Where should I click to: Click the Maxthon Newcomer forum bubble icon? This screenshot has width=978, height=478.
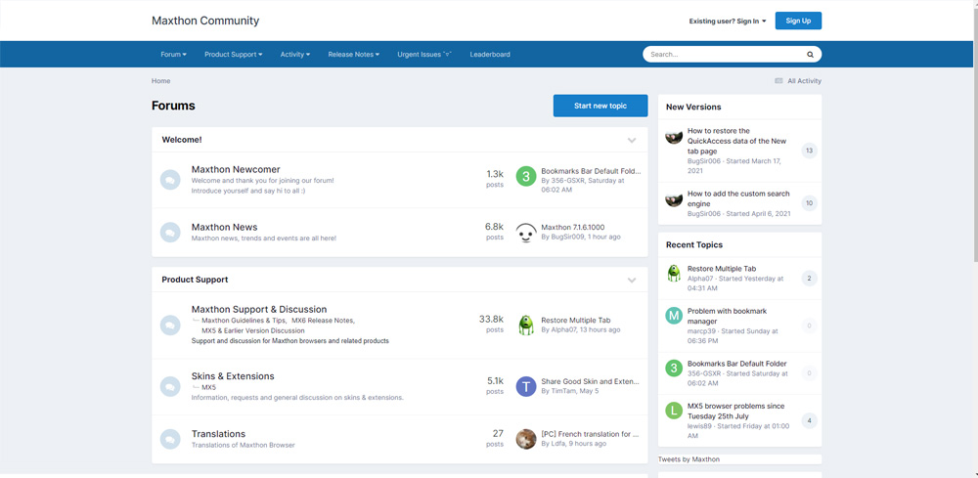(x=170, y=179)
